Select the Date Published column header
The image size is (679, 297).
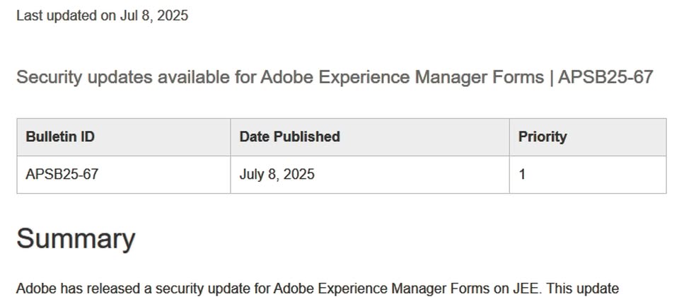(370, 136)
